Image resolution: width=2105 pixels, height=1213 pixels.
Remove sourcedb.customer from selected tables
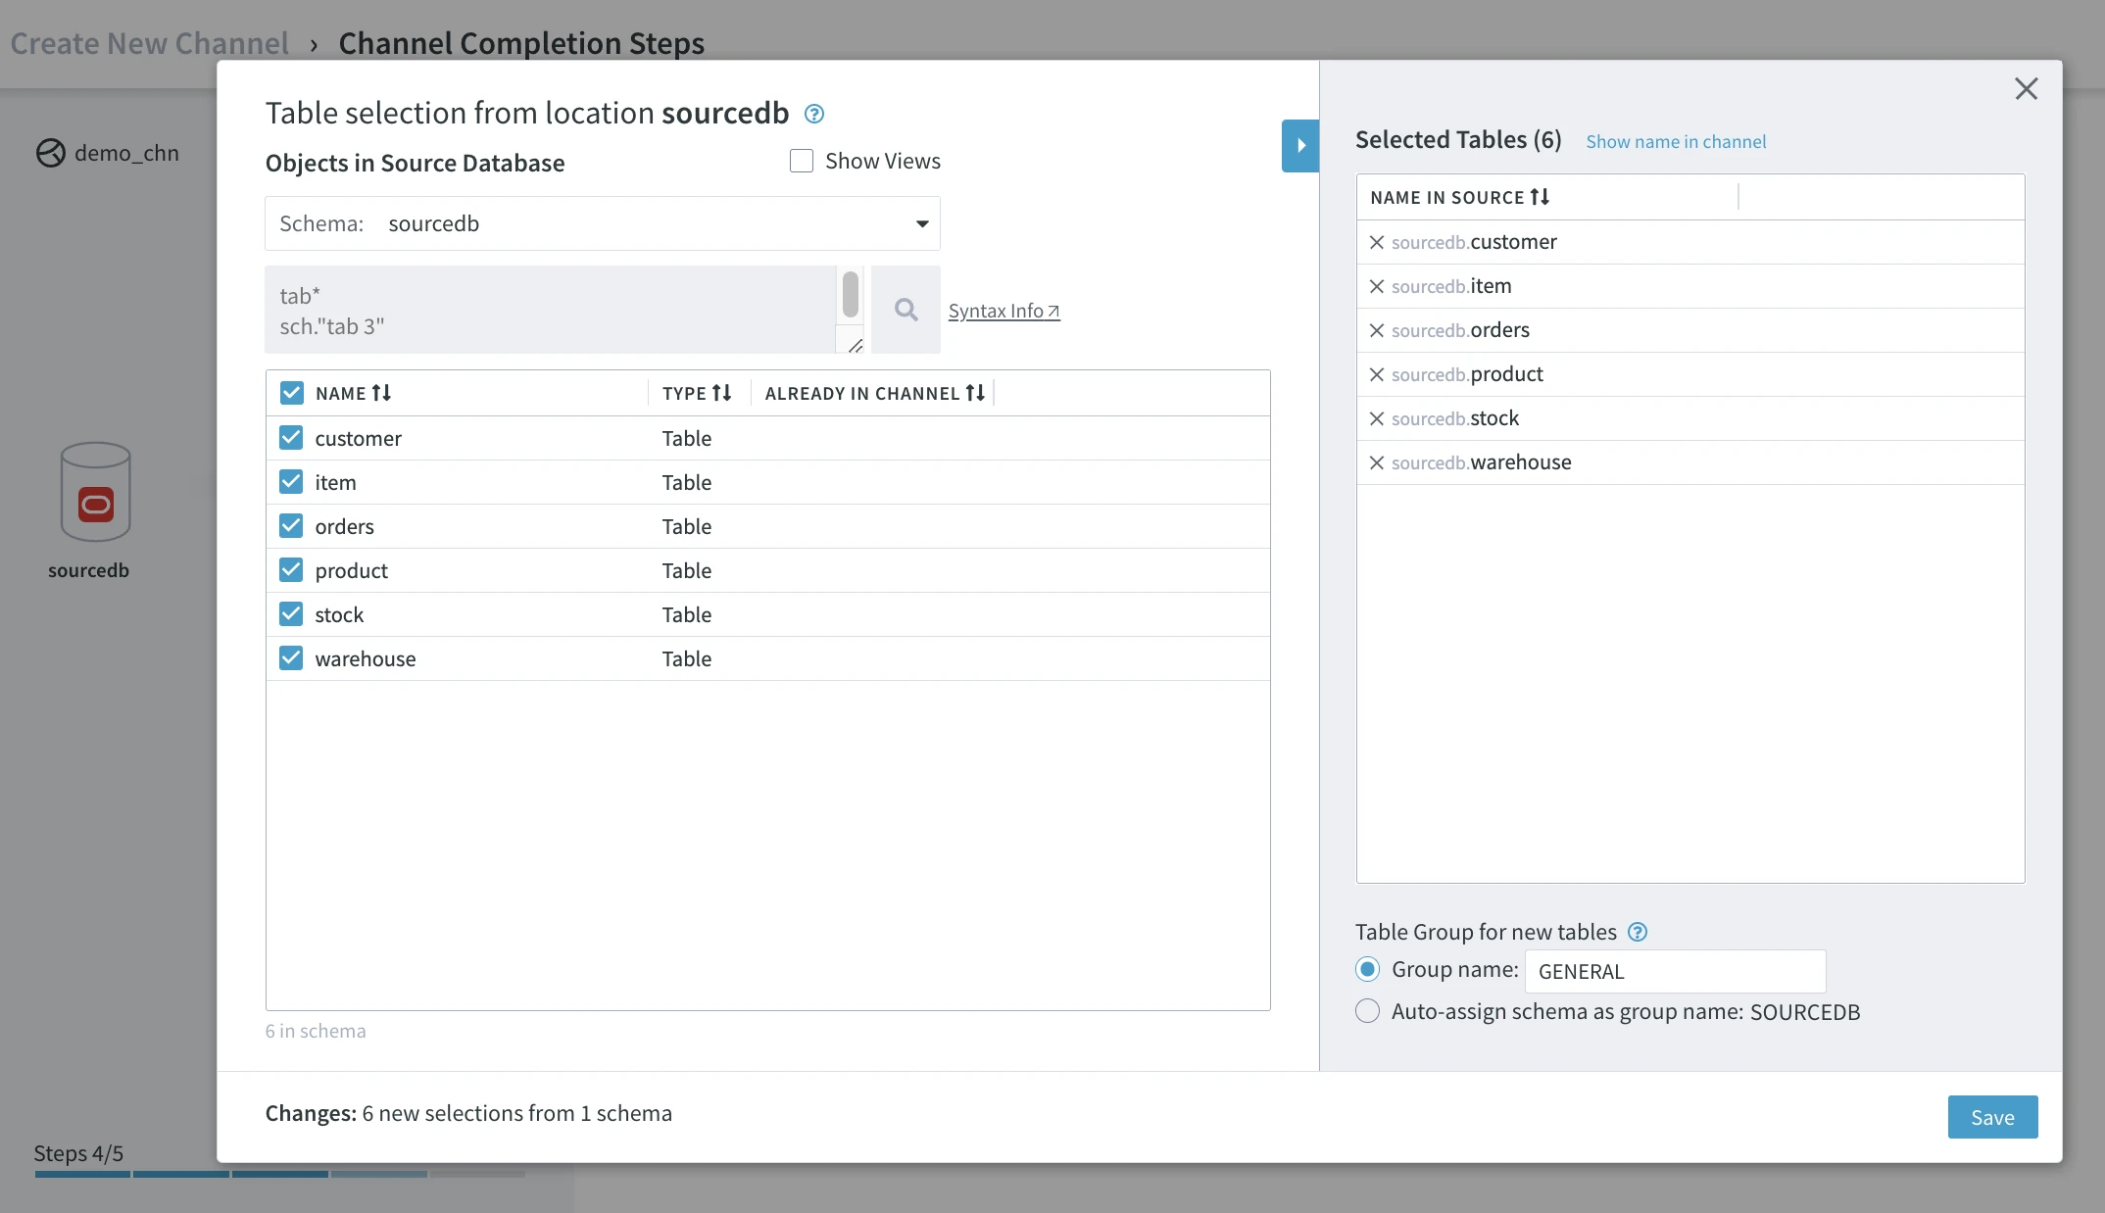coord(1376,242)
